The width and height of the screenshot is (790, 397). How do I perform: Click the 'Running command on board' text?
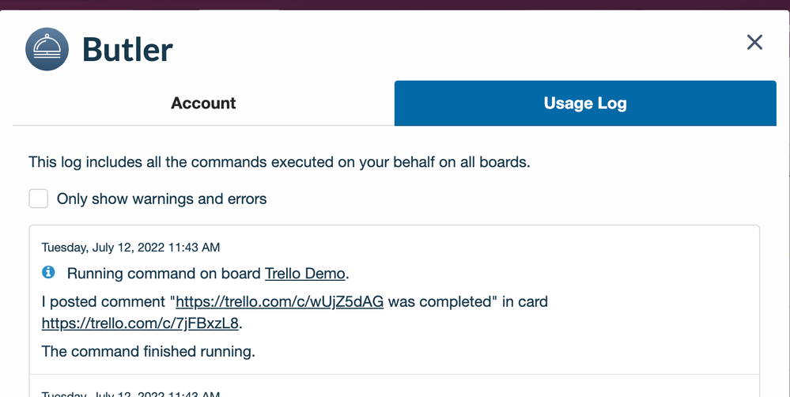point(164,273)
